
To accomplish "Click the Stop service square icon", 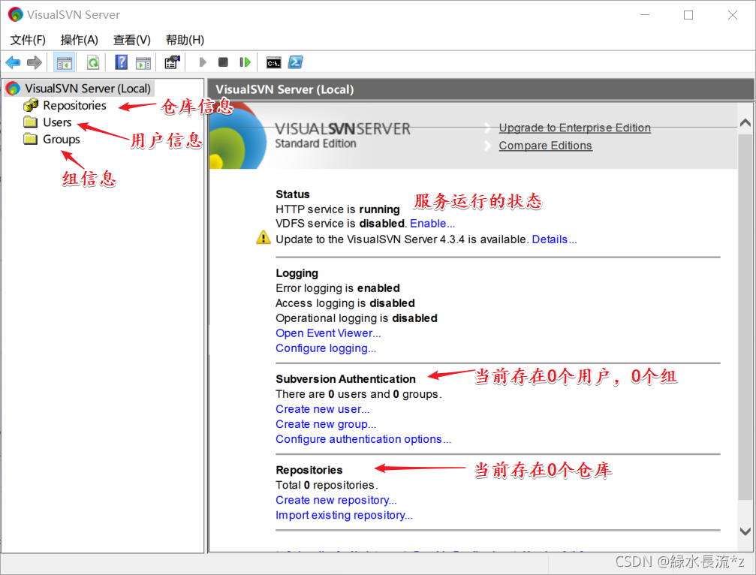I will [x=223, y=62].
